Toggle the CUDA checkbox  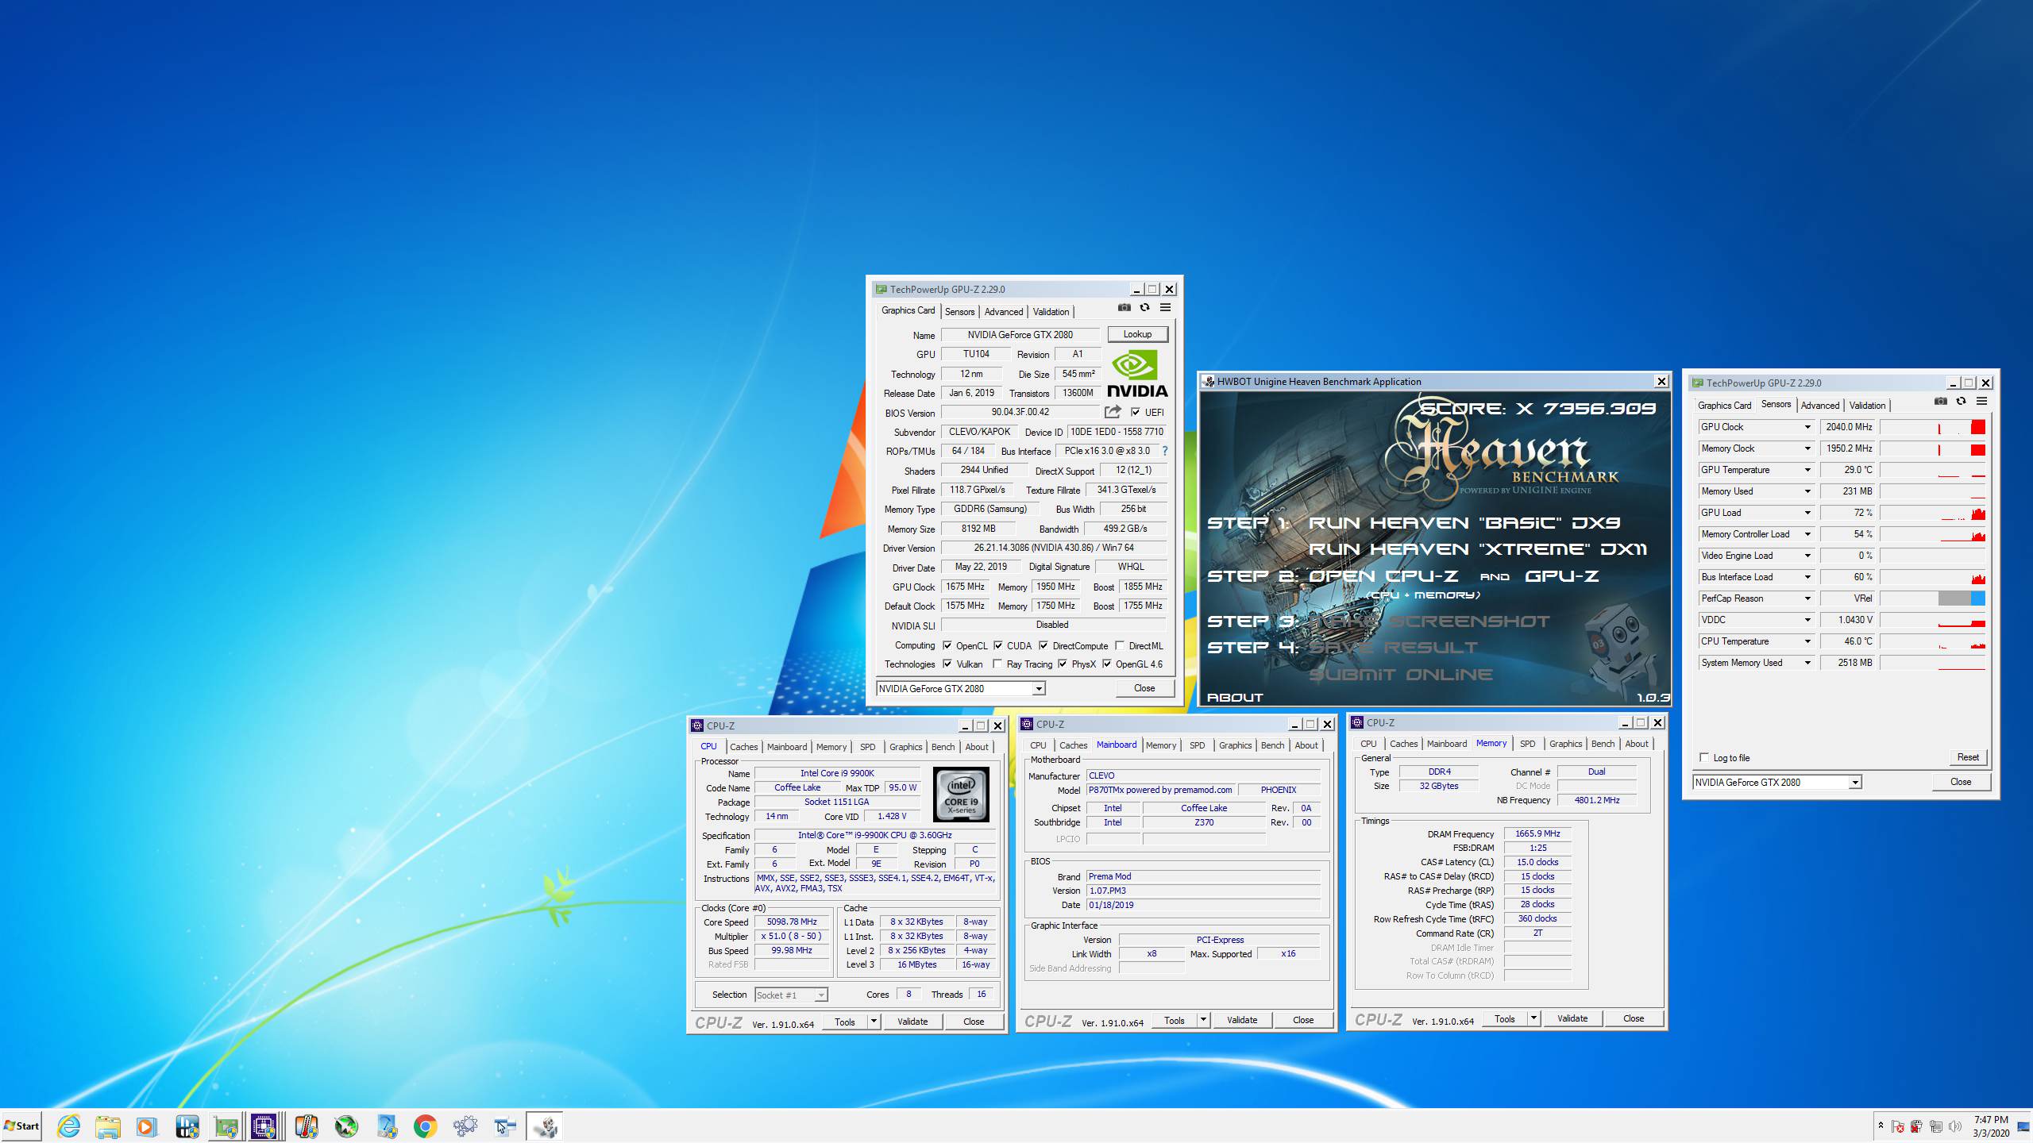tap(998, 645)
